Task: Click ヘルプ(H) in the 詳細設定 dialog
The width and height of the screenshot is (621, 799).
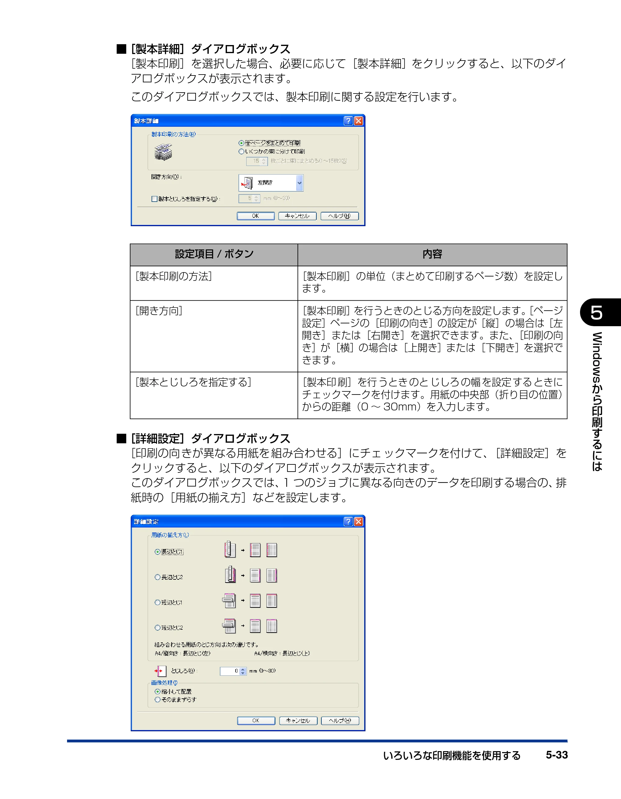Action: coord(340,721)
